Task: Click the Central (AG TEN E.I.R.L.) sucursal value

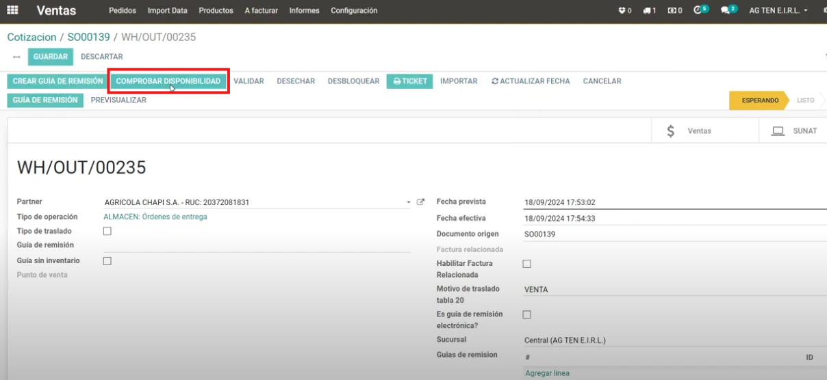Action: [x=565, y=340]
